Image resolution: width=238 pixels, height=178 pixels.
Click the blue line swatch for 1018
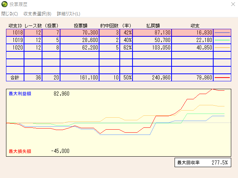[222, 33]
